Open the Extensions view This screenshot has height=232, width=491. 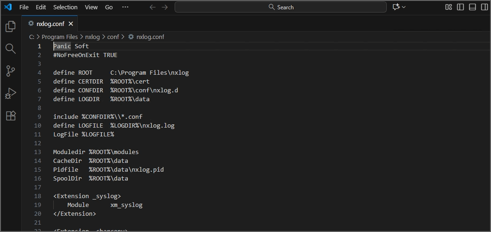10,116
